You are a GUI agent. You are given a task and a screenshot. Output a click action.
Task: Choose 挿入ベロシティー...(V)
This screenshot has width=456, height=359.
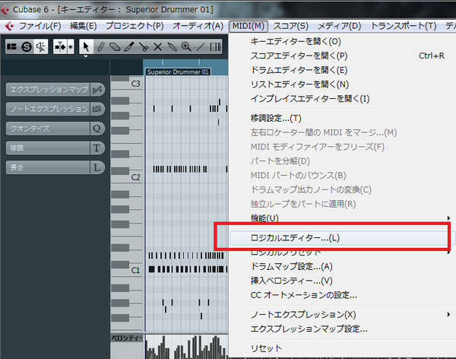tap(343, 281)
